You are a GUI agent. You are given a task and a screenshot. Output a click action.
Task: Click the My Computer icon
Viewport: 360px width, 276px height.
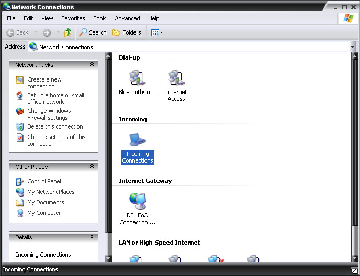coord(20,213)
